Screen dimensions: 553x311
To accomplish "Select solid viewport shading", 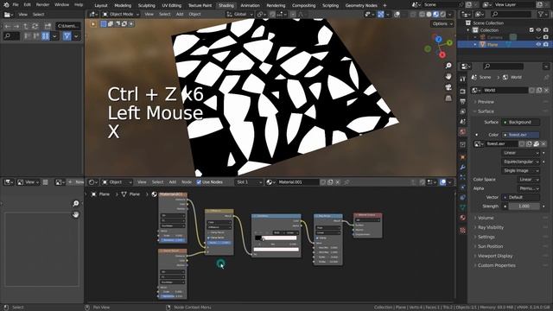I will click(x=429, y=14).
